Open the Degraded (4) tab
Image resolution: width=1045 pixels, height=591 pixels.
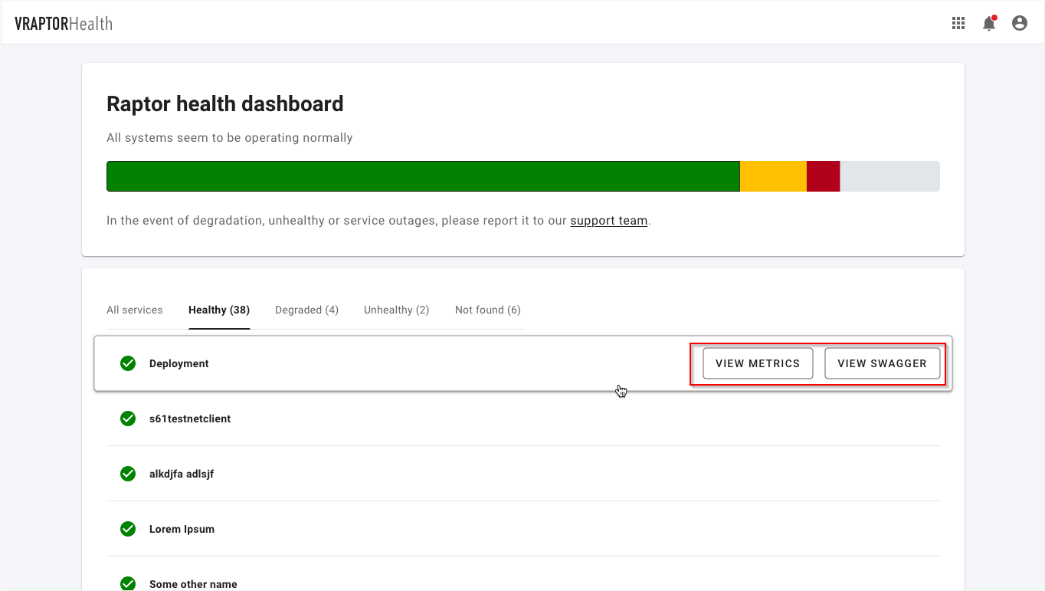[x=306, y=310]
